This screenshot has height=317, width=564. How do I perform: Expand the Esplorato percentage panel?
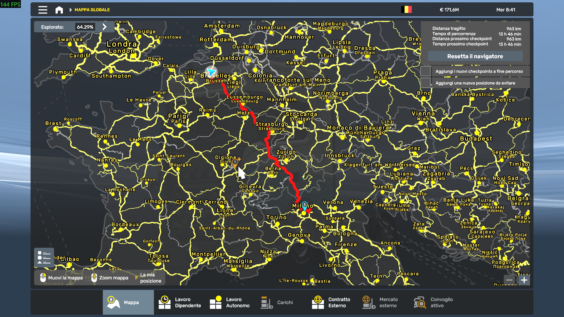point(105,27)
